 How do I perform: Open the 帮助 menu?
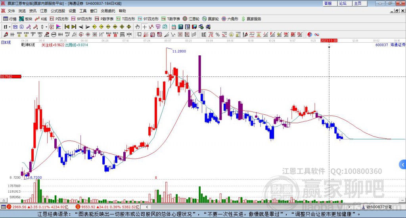[x=122, y=11]
